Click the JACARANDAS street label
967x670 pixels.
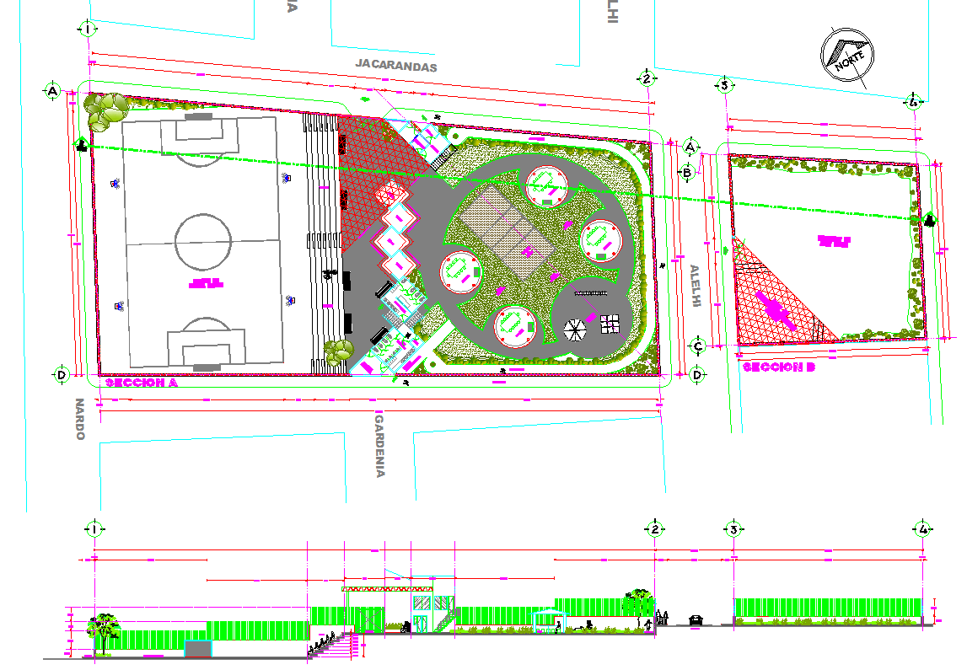click(x=396, y=65)
